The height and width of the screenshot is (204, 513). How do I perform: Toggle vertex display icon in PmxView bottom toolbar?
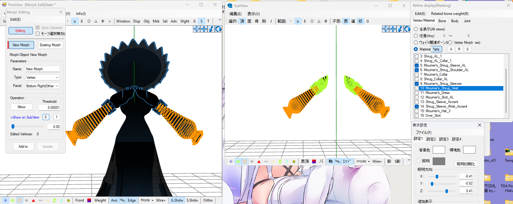[5, 200]
